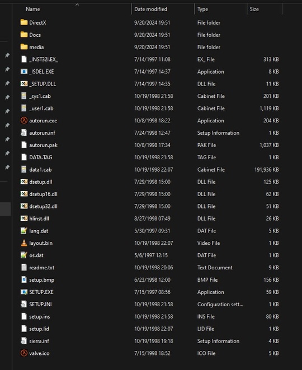This screenshot has height=370, width=302.
Task: Select the data1.cab file name
Action: tap(40, 169)
